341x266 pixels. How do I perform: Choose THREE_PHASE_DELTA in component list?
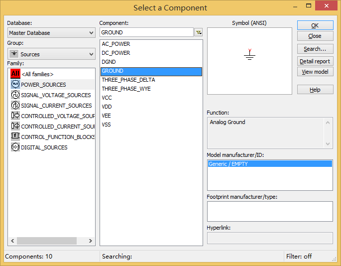[x=128, y=80]
